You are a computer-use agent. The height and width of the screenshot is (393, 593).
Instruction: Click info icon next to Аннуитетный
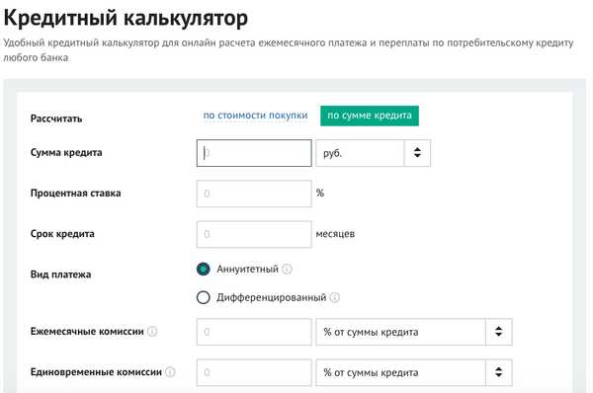click(x=287, y=269)
